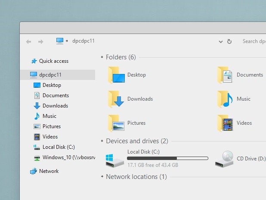The image size is (266, 200).
Task: Click the Folders (6) group header
Action: [121, 57]
